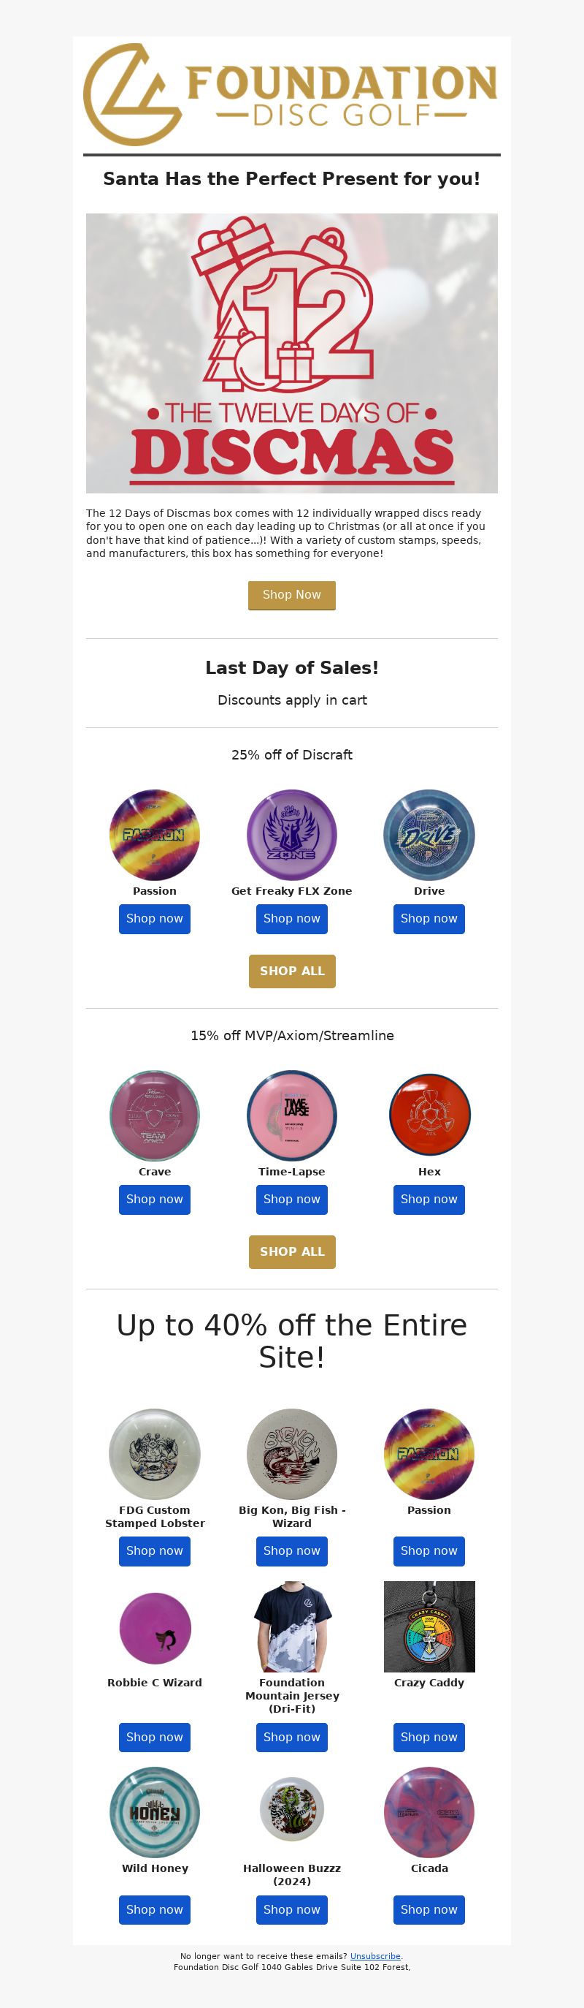Select the Get Freaky FLX Zone disc image
The width and height of the screenshot is (584, 2008).
tap(291, 835)
